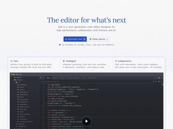Open pane.rs in the project tree
The height and width of the screenshot is (129, 173).
tap(22, 97)
